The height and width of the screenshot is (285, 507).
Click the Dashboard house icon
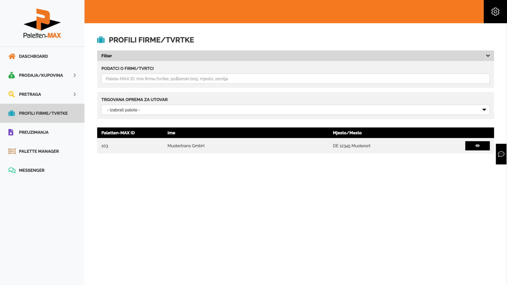(x=12, y=56)
